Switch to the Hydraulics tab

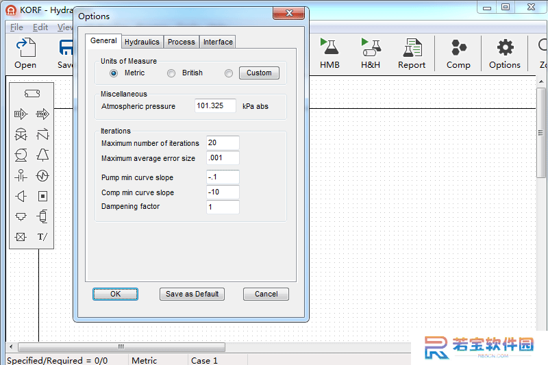(142, 42)
